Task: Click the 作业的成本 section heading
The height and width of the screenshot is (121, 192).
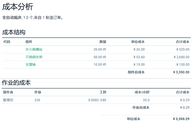Action: coord(16,83)
